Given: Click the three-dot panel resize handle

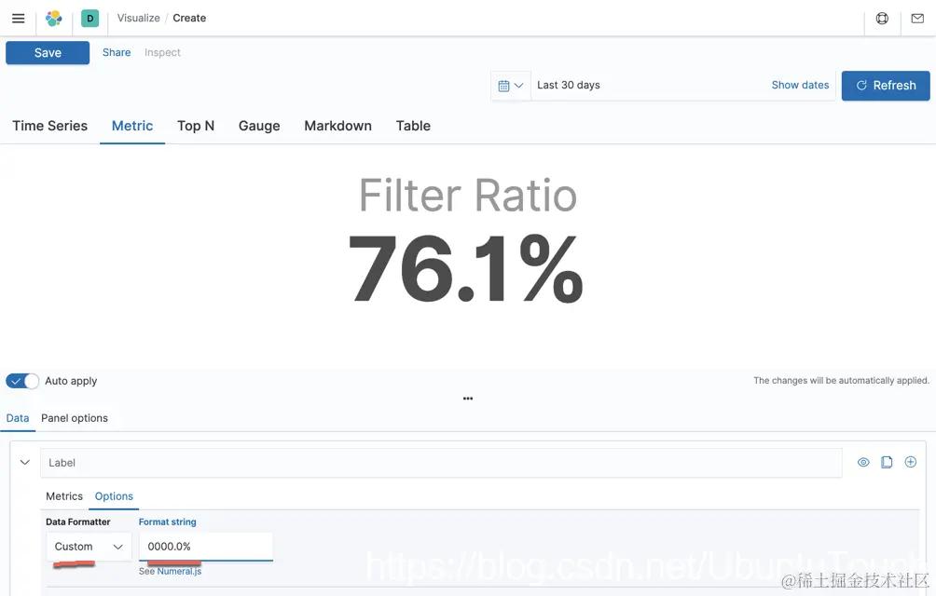Looking at the screenshot, I should click(468, 399).
